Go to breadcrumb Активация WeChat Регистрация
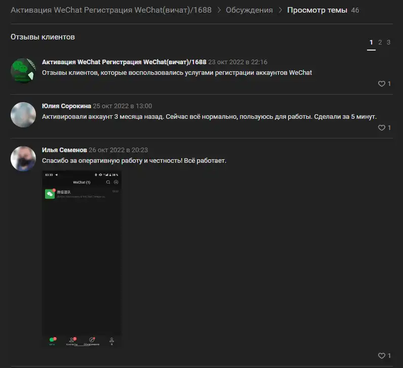 pos(111,10)
